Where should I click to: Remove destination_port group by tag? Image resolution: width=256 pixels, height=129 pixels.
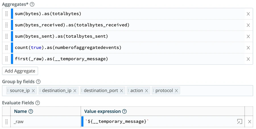(121, 91)
